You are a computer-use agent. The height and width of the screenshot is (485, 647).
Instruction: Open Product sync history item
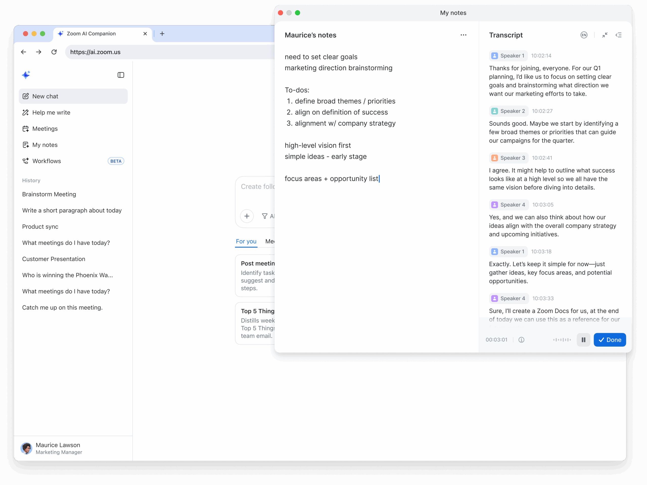point(40,227)
